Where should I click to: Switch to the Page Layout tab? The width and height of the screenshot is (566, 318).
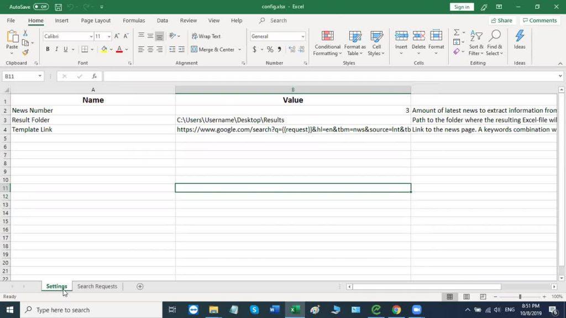coord(96,20)
